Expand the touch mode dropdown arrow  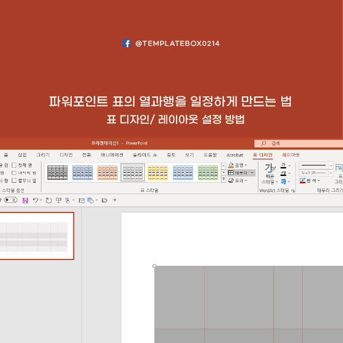point(73,200)
